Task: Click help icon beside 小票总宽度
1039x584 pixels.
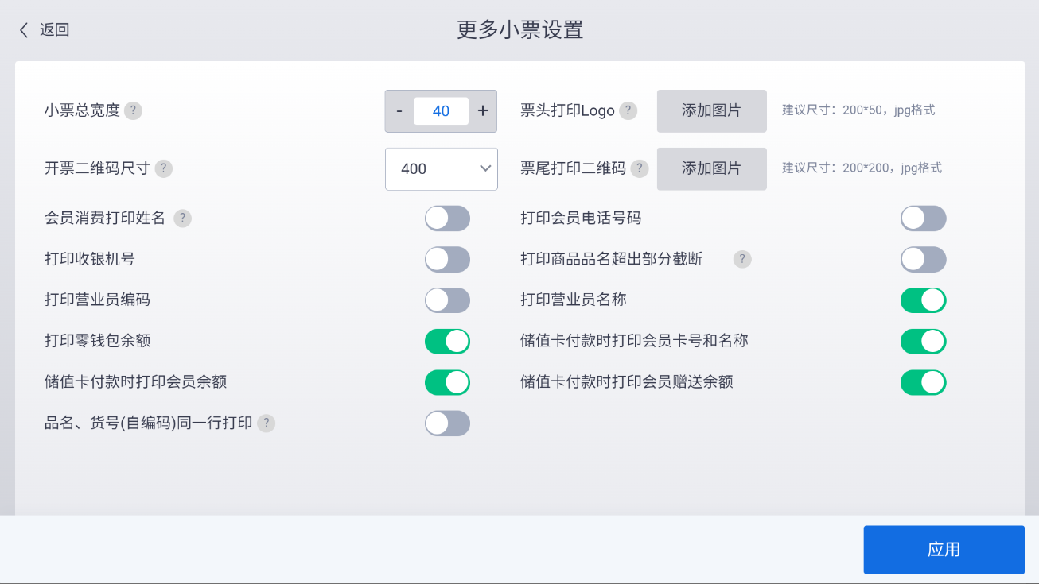Action: click(134, 111)
